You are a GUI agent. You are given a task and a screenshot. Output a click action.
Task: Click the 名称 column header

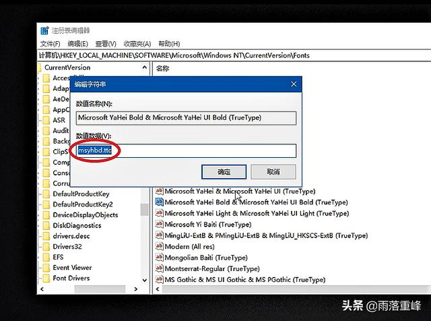(x=162, y=68)
